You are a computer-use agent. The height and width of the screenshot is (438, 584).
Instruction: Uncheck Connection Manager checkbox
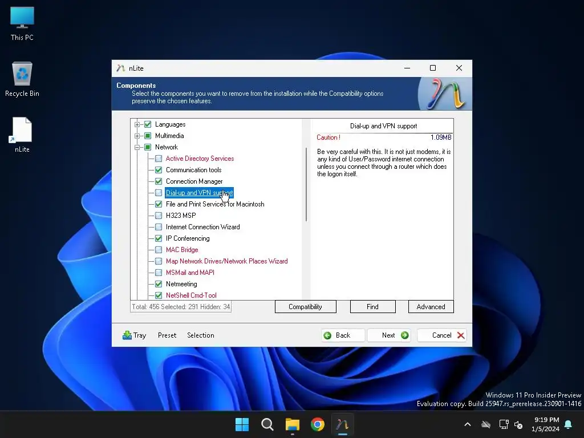(x=159, y=181)
